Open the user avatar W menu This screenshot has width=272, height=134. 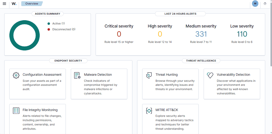click(x=255, y=4)
